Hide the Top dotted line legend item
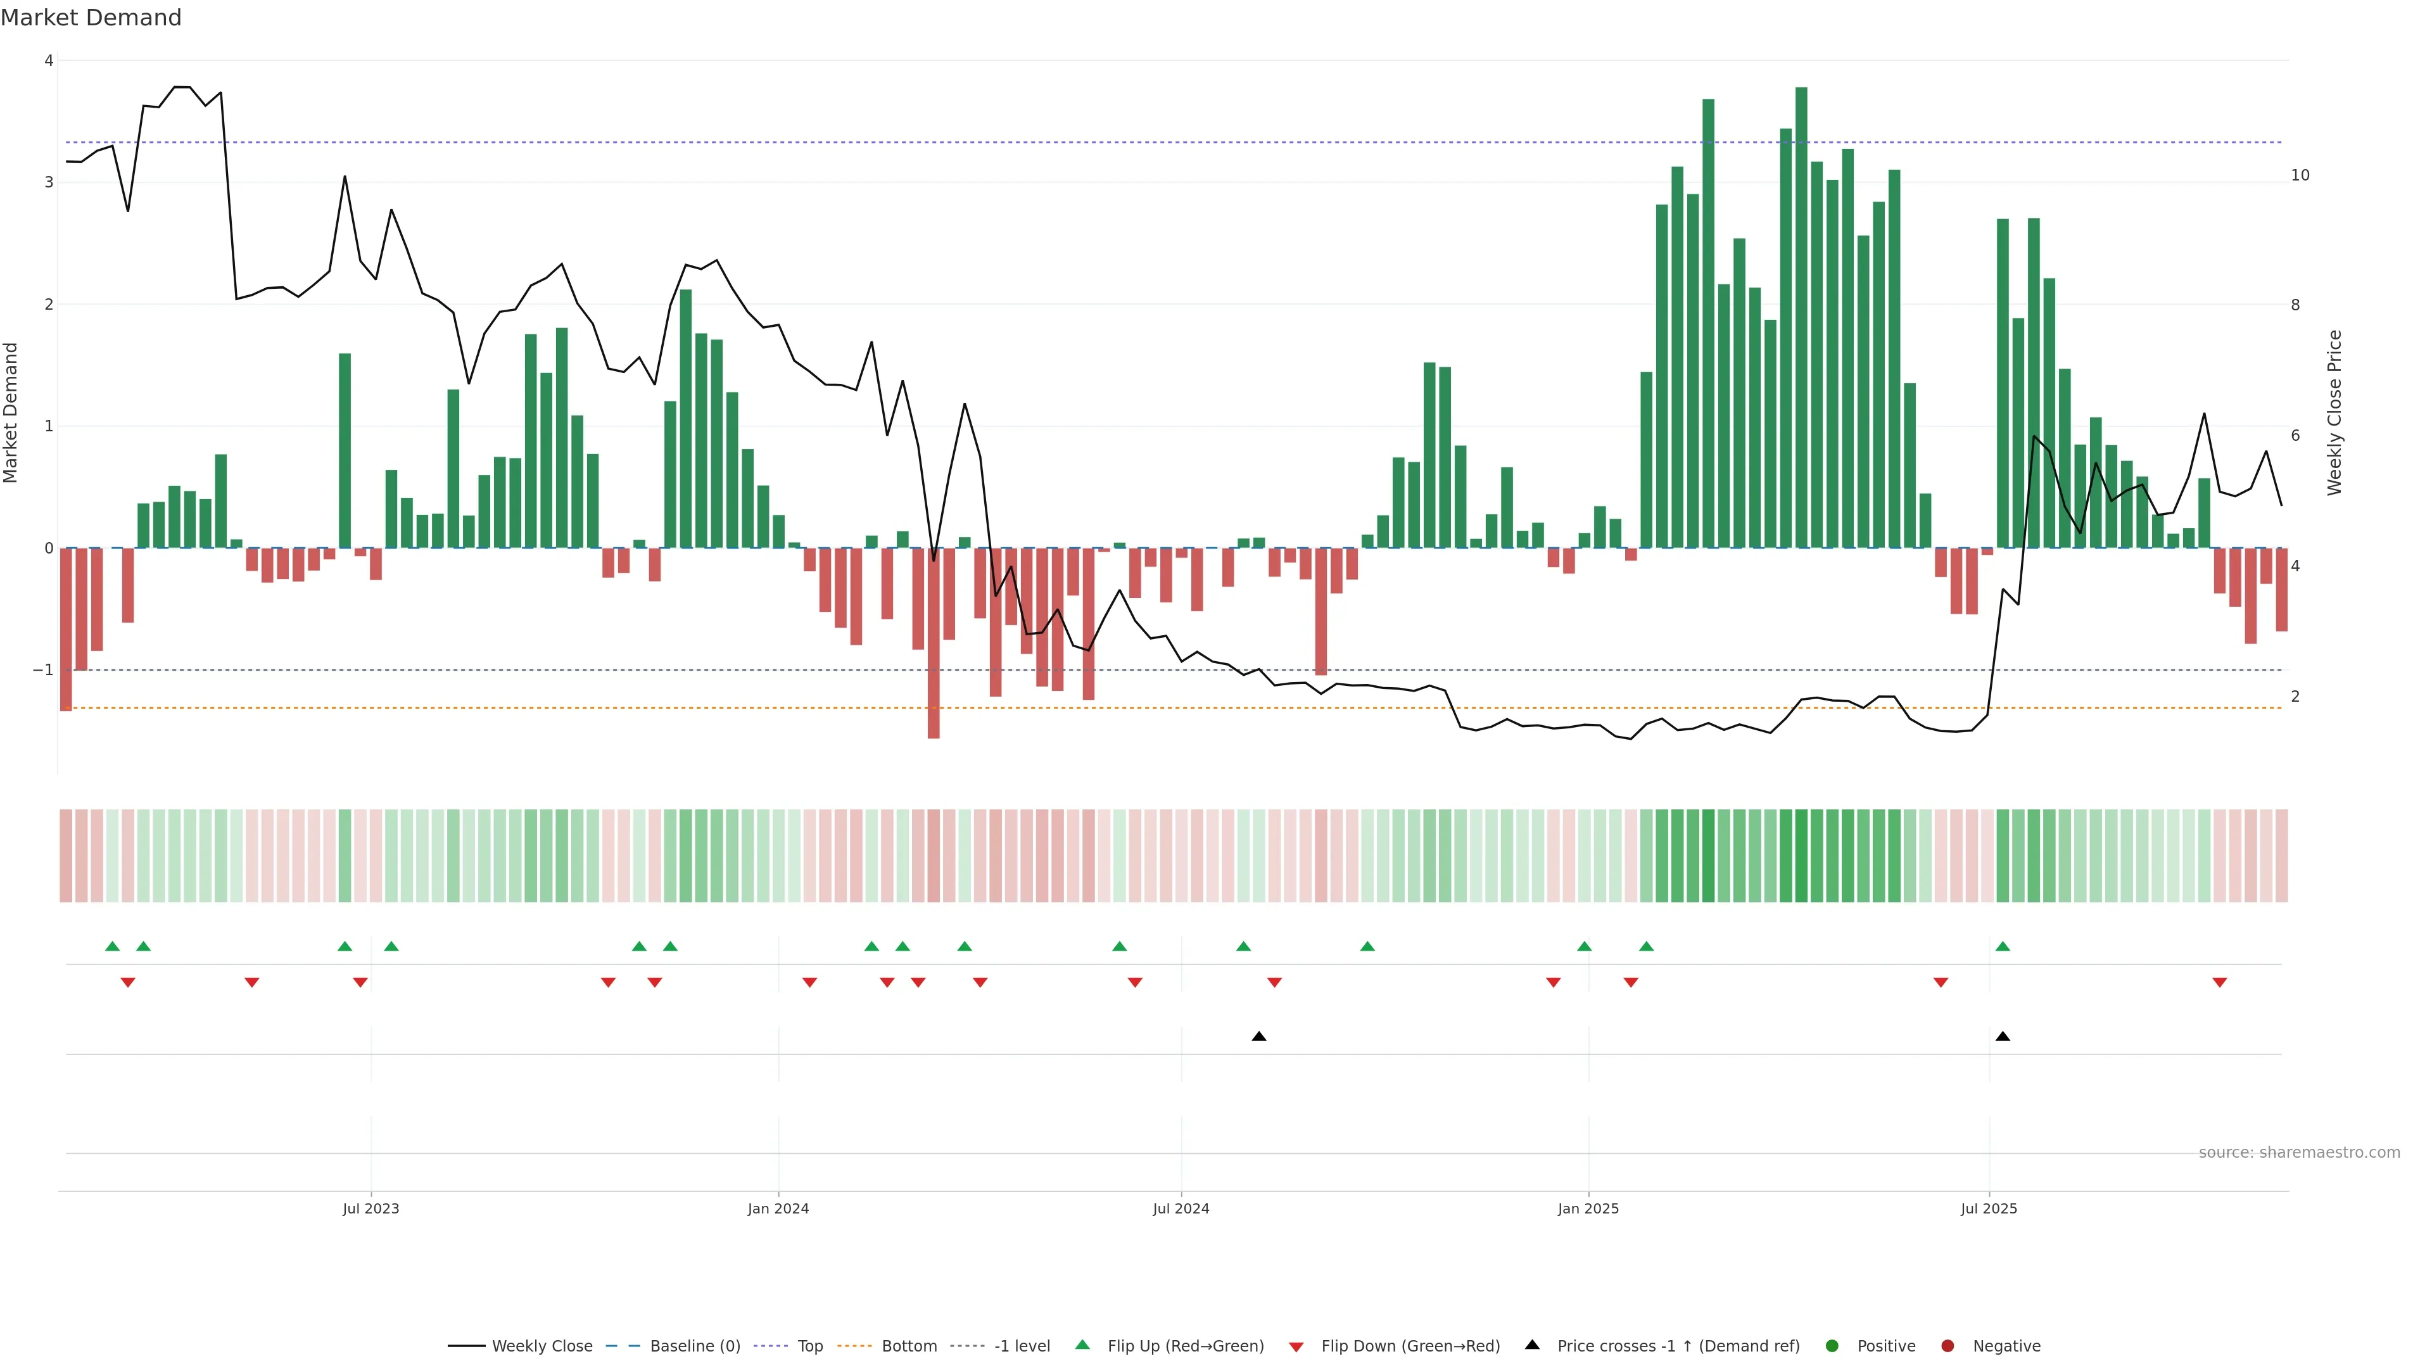This screenshot has height=1368, width=2432. tap(809, 1346)
